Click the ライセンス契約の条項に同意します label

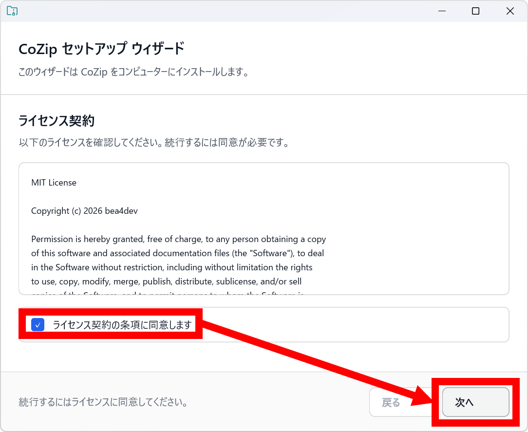tap(122, 325)
